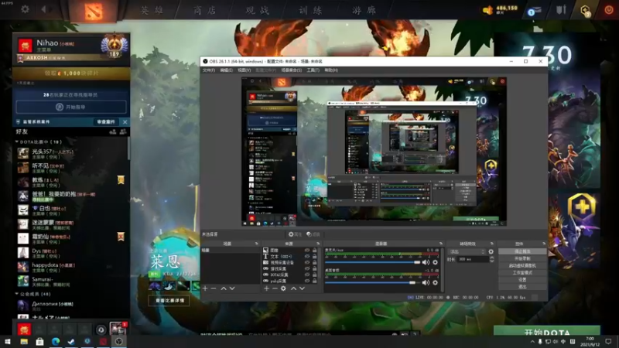The height and width of the screenshot is (348, 619).
Task: Toggle visibility of 游戏采集 source
Action: coord(306,268)
